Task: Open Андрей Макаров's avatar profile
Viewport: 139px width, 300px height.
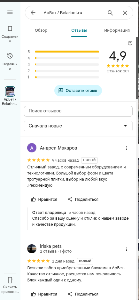Action: [x=32, y=148]
